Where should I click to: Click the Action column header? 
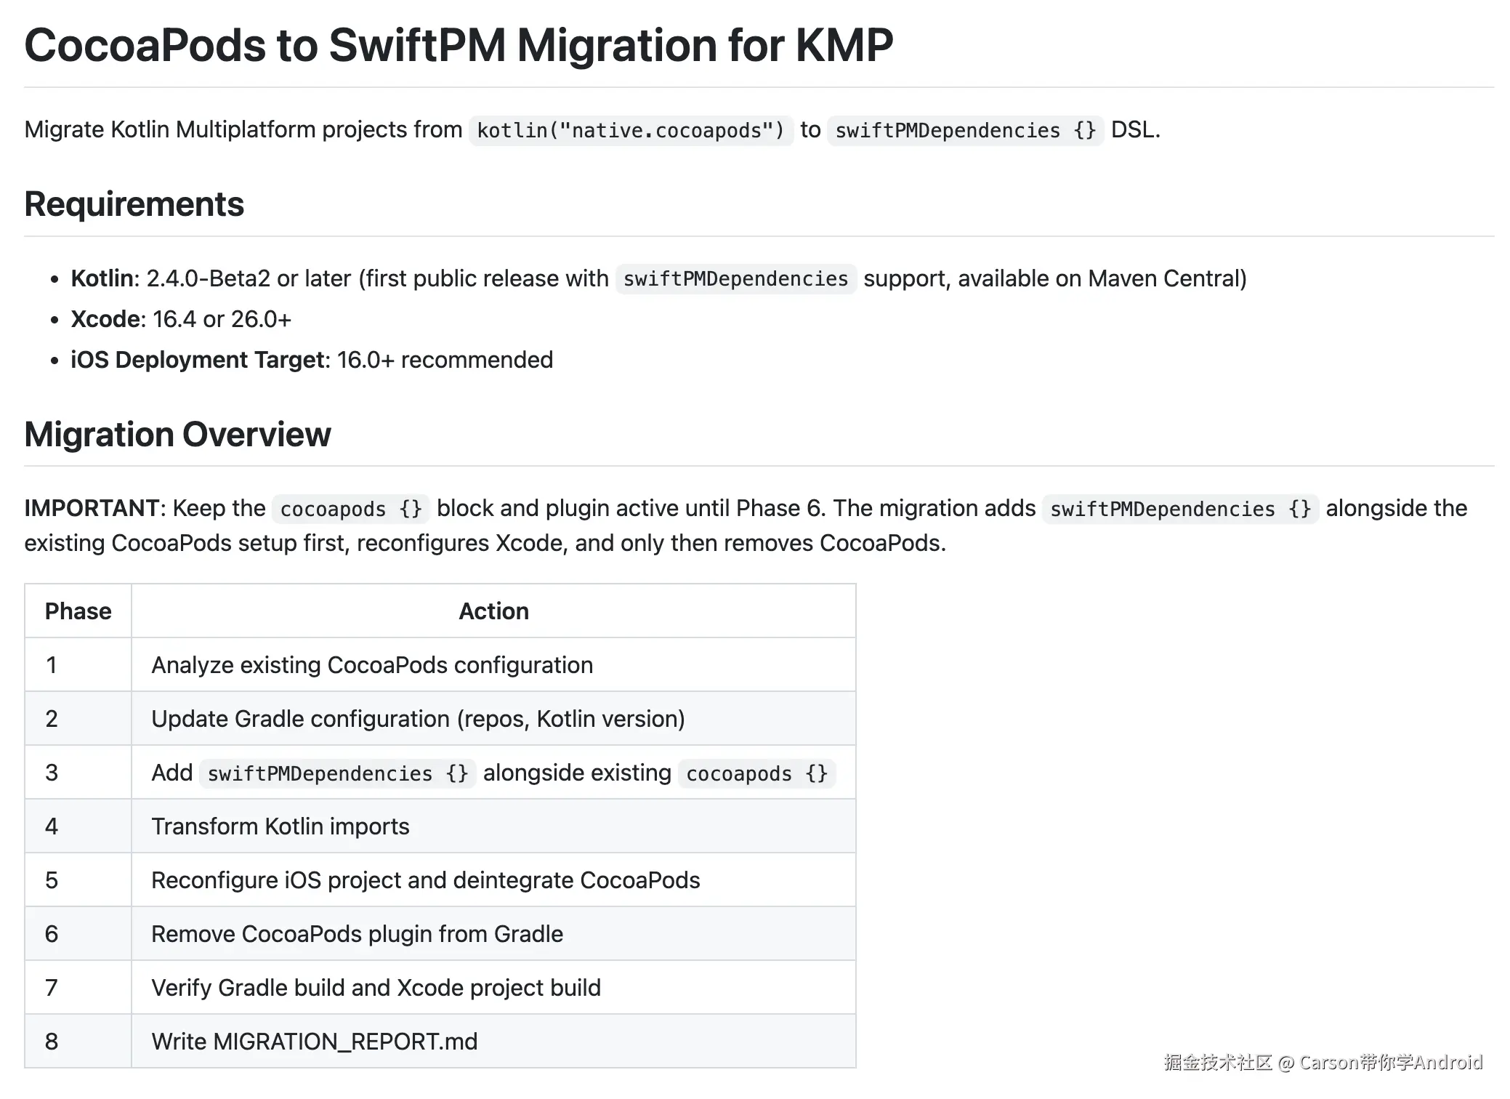point(493,611)
